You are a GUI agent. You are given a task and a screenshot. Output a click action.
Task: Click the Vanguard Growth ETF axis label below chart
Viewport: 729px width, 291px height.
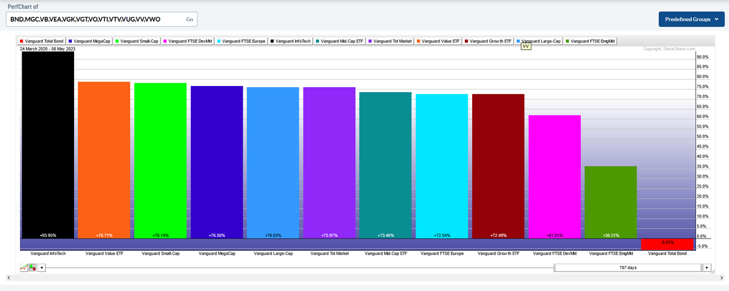[x=498, y=253]
